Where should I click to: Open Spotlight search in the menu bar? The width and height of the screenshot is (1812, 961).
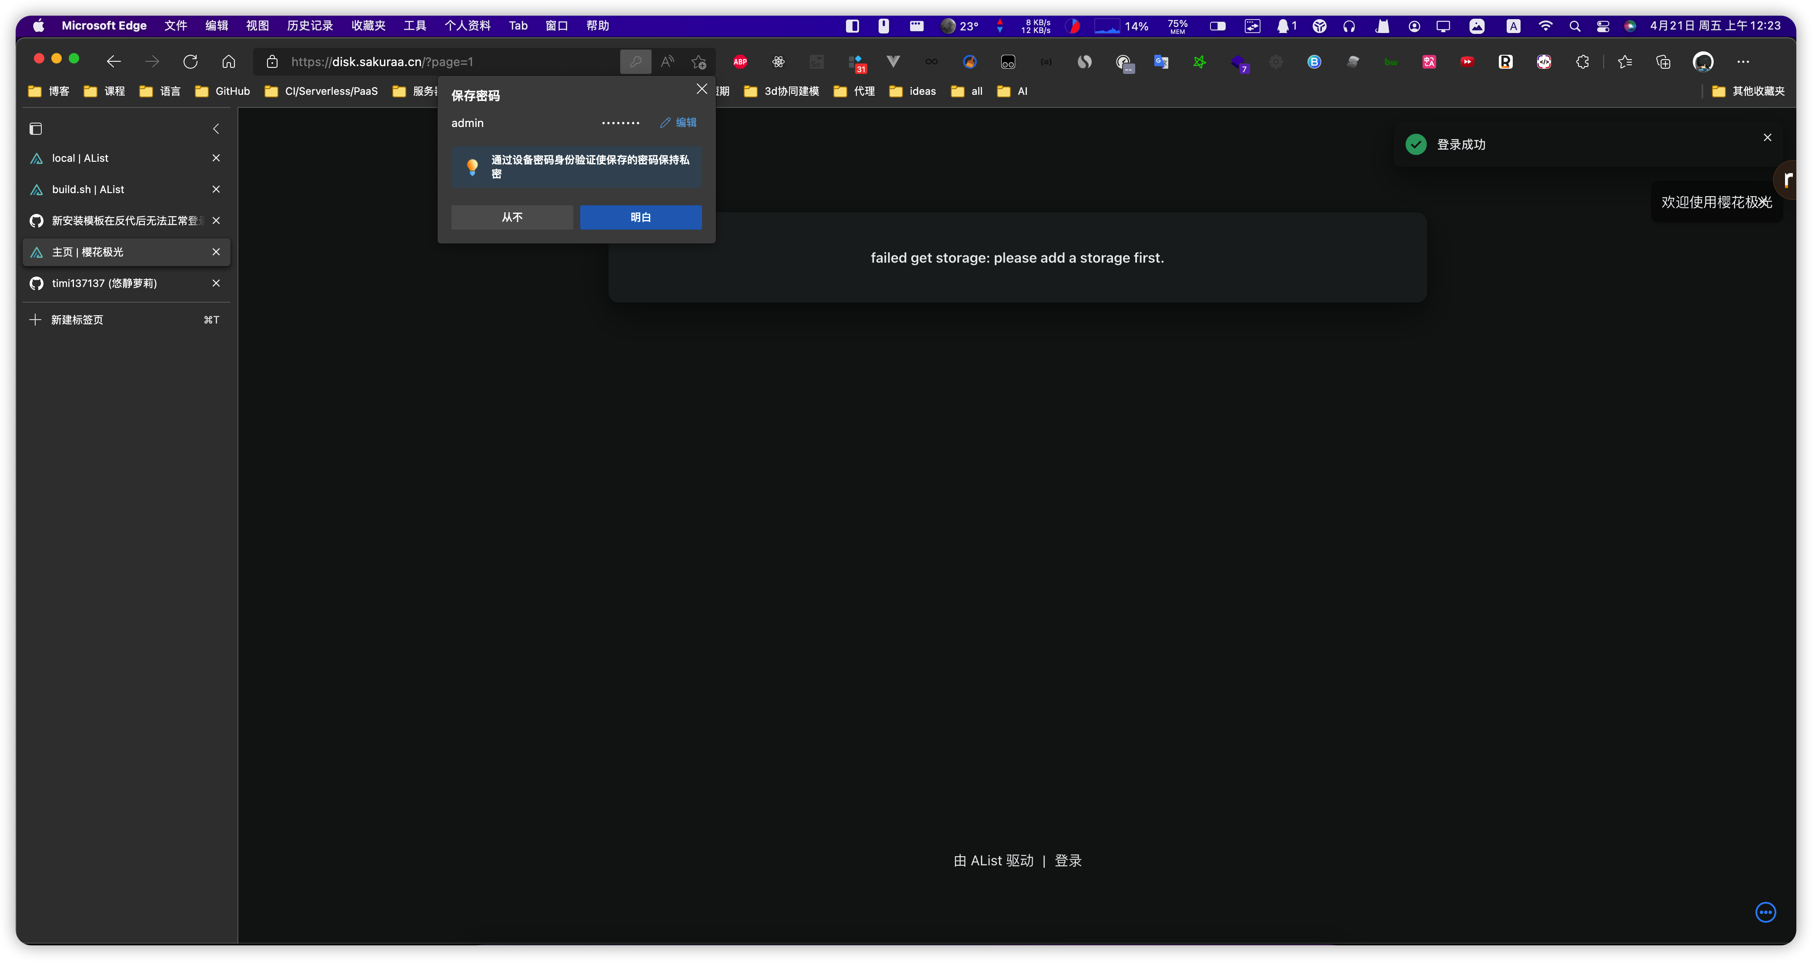coord(1575,25)
